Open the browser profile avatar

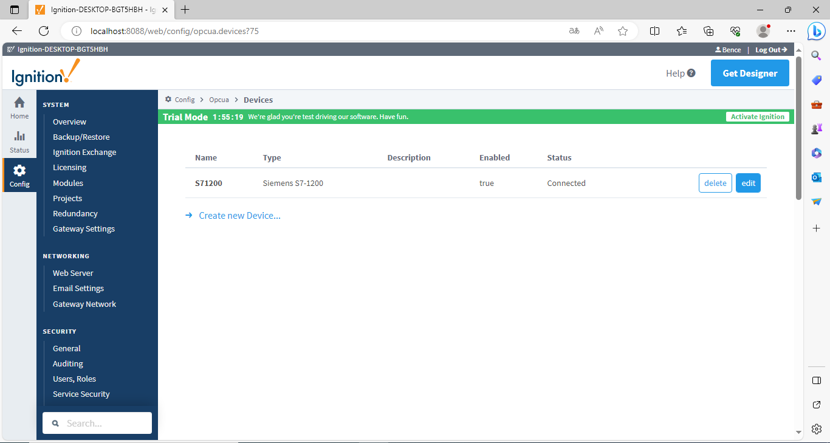point(763,31)
